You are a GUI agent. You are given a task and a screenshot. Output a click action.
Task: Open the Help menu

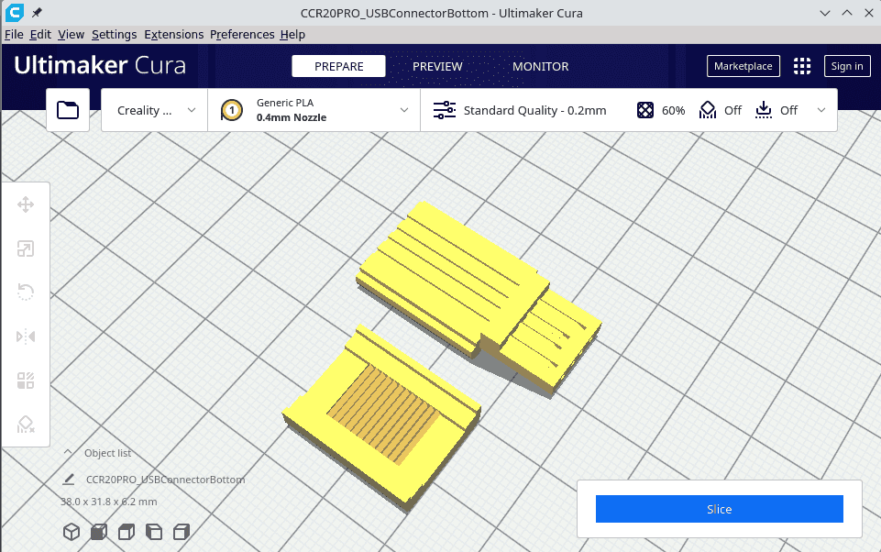[292, 34]
